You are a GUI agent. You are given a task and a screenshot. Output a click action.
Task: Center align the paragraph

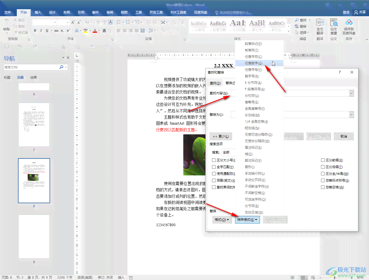click(125, 31)
